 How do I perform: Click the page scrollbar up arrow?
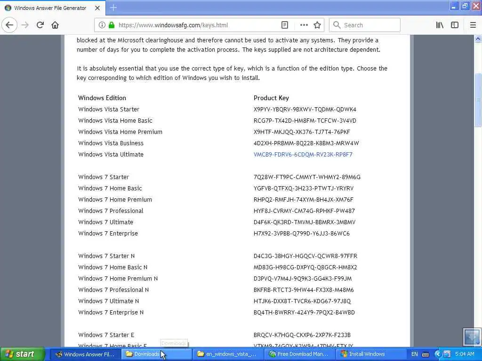(478, 39)
